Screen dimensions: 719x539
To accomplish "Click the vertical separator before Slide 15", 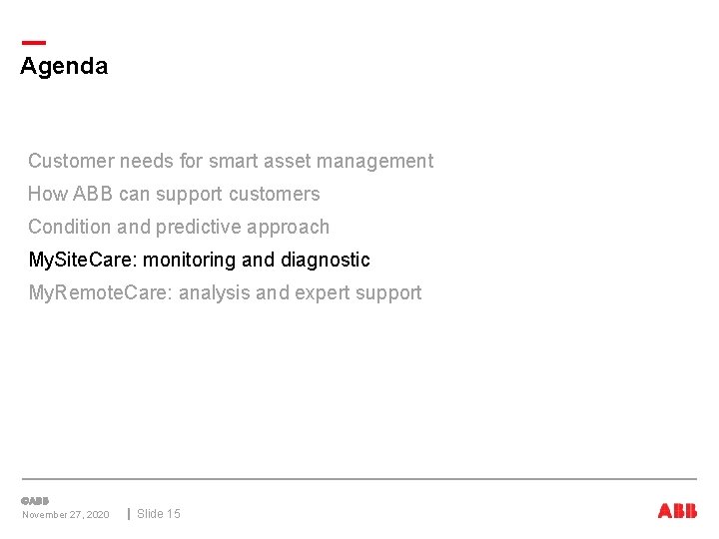I will [129, 514].
